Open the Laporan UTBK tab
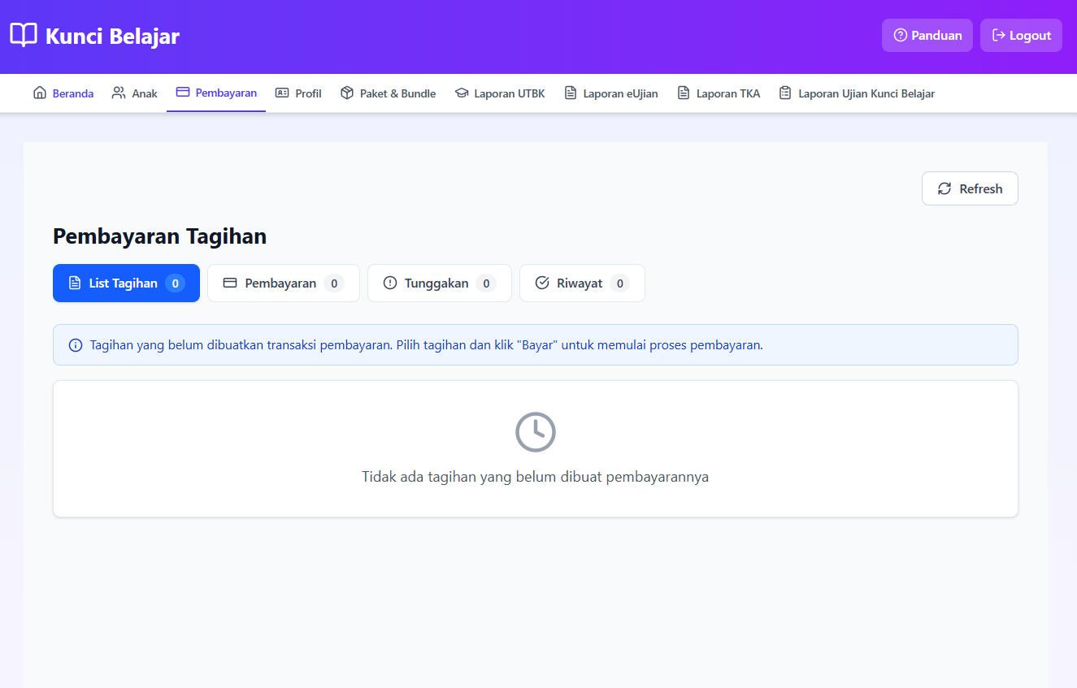The image size is (1077, 688). coord(500,93)
